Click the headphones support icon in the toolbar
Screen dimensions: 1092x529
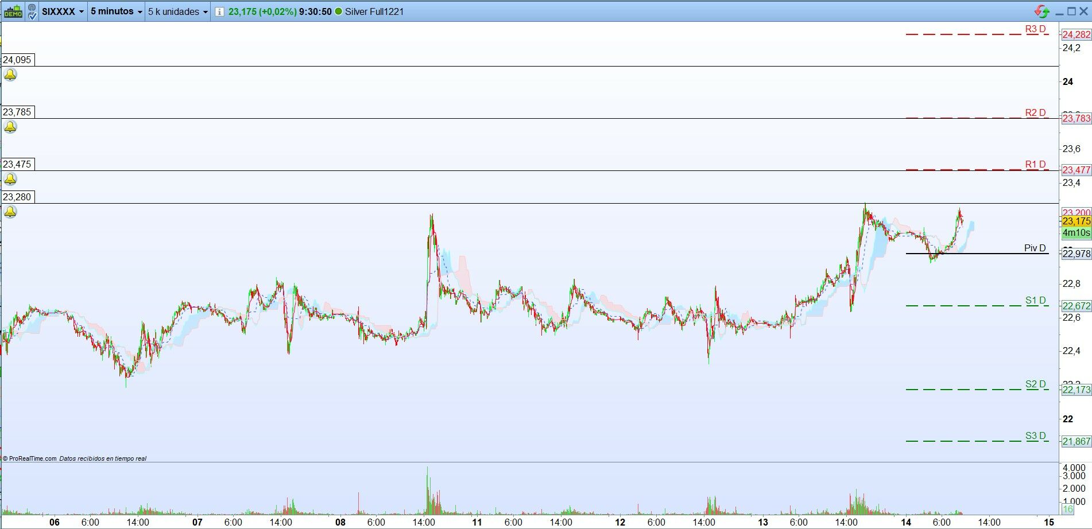click(x=32, y=6)
